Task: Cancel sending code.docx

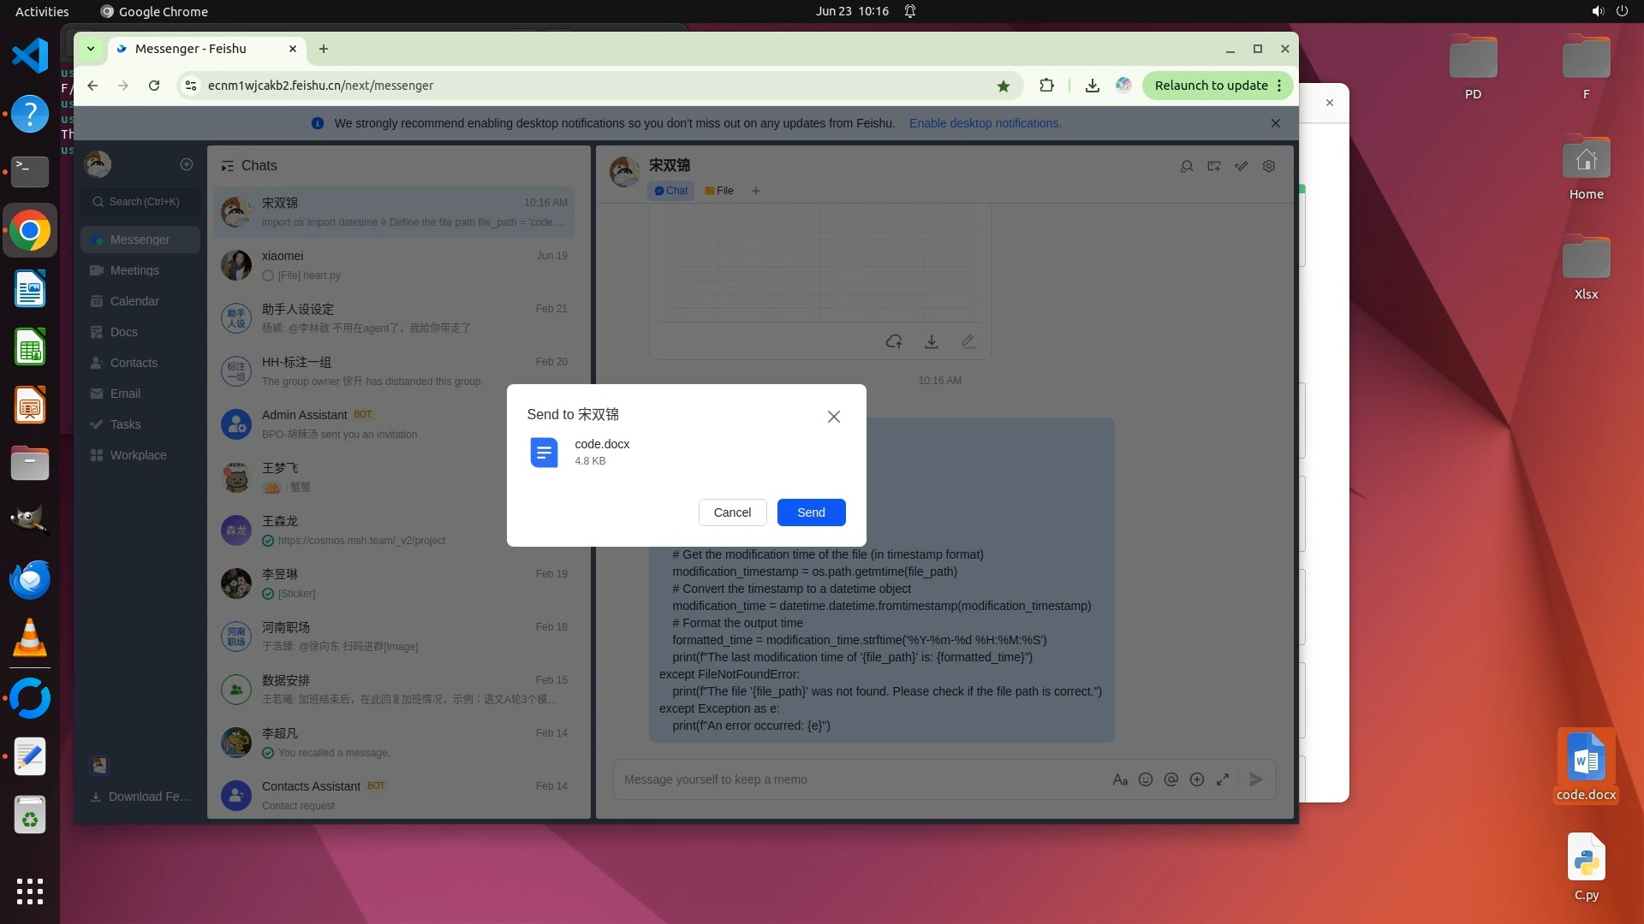Action: (732, 512)
